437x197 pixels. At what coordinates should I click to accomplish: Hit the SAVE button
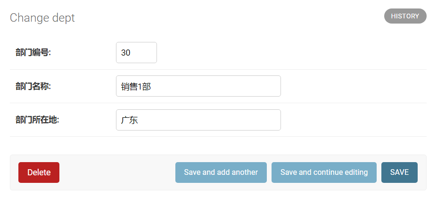click(399, 172)
